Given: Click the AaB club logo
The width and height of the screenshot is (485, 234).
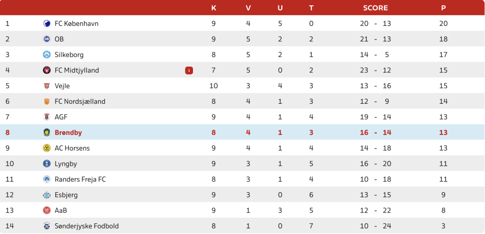Looking at the screenshot, I should click(x=46, y=211).
